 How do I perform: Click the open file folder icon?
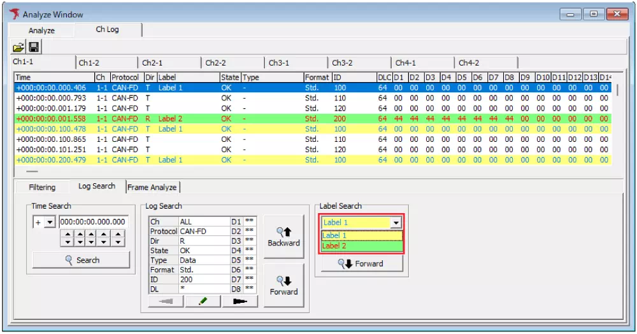18,47
